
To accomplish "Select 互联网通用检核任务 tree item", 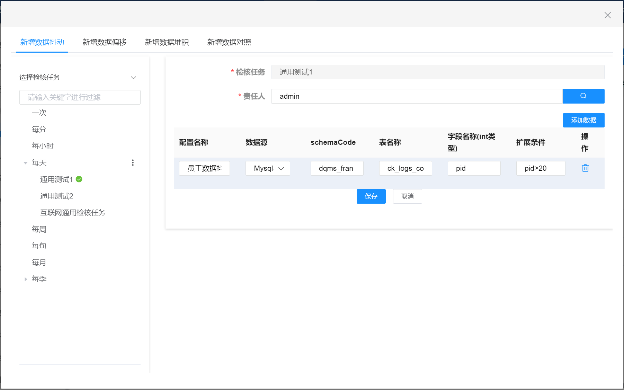I will (73, 213).
